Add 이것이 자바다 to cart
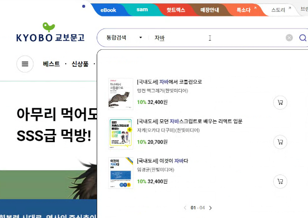This screenshot has height=218, width=308. click(x=280, y=181)
